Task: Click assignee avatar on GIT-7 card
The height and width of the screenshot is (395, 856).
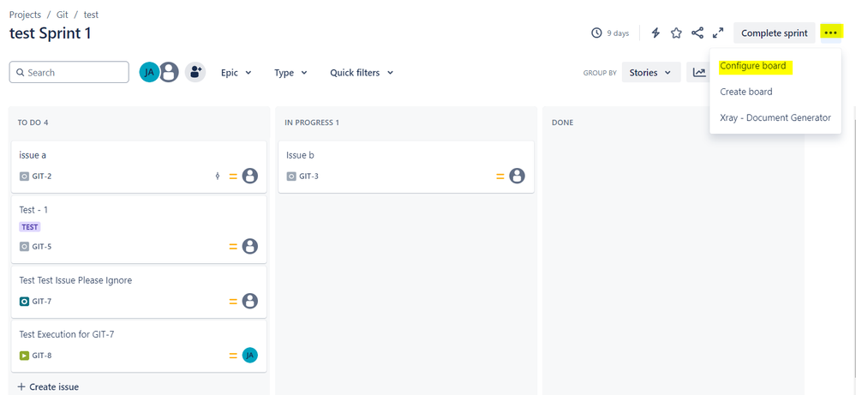Action: 250,301
